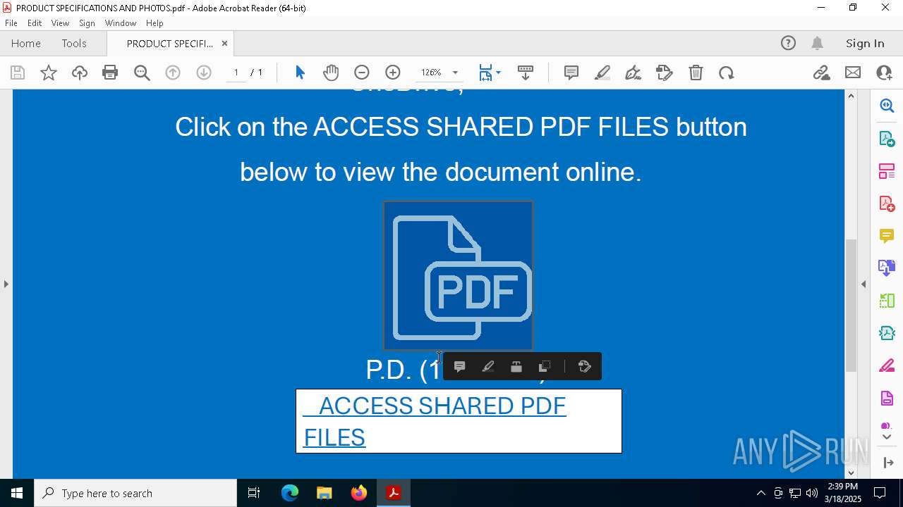Image resolution: width=903 pixels, height=507 pixels.
Task: Close the PRODUCT SPECIFI... document tab
Action: coord(224,43)
